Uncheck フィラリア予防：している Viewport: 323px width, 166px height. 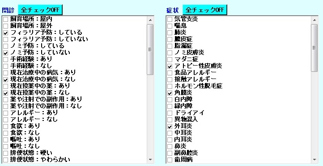coord(6,33)
